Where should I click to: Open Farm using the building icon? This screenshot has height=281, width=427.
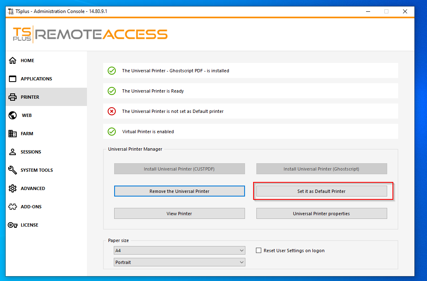[x=13, y=134]
